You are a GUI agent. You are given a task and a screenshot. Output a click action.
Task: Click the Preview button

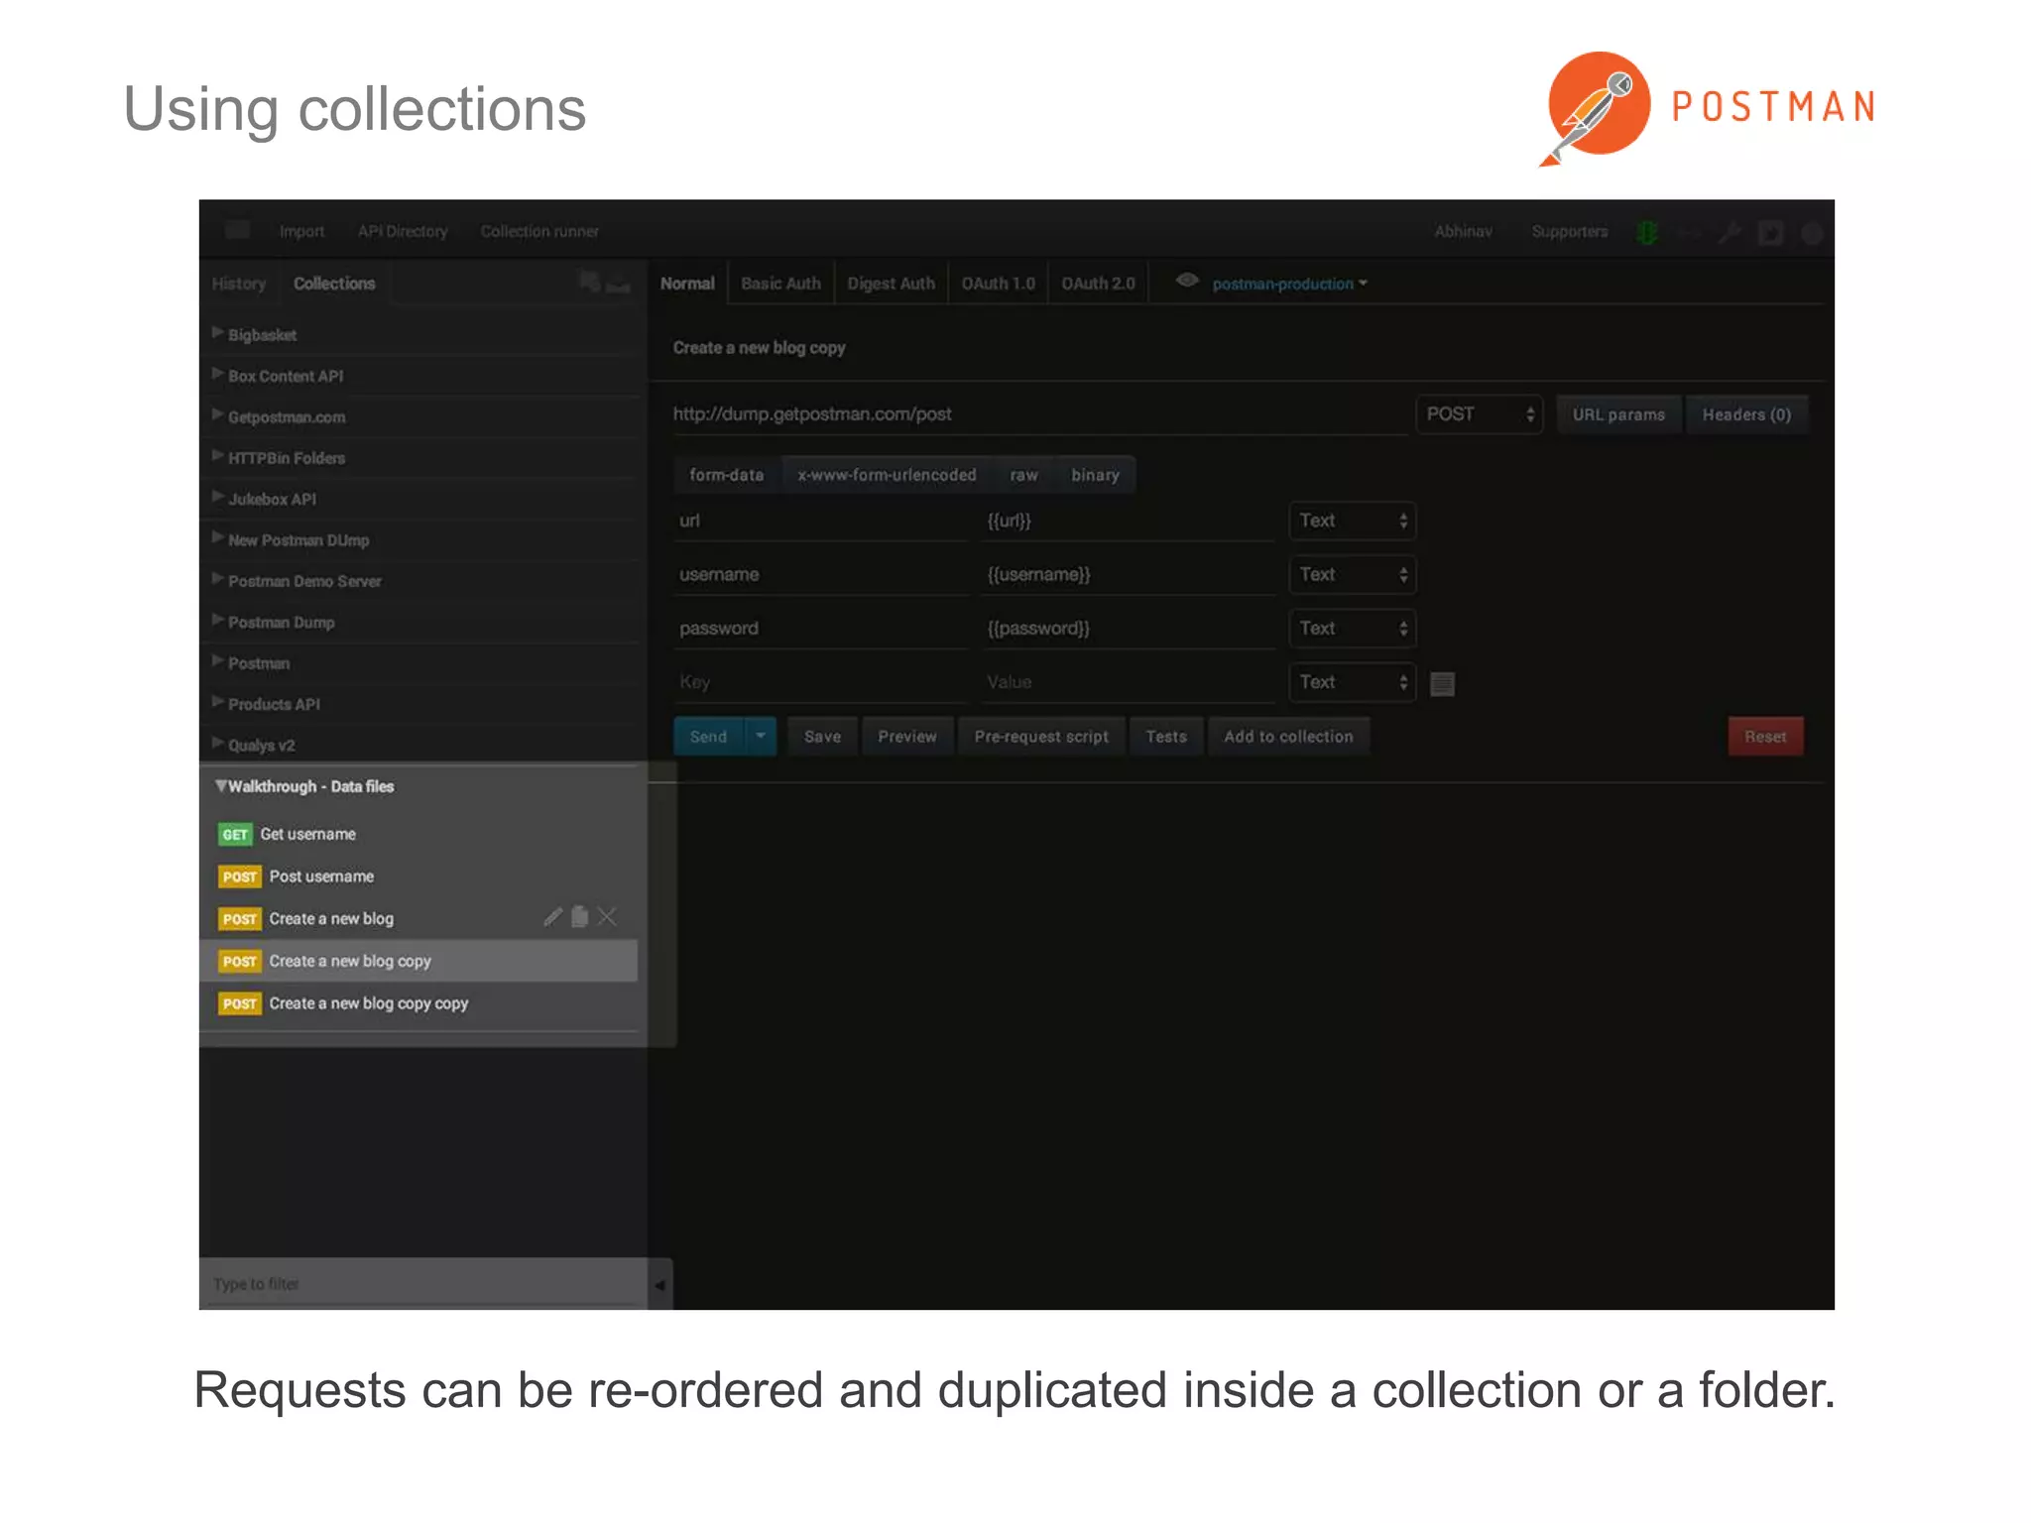pos(906,736)
